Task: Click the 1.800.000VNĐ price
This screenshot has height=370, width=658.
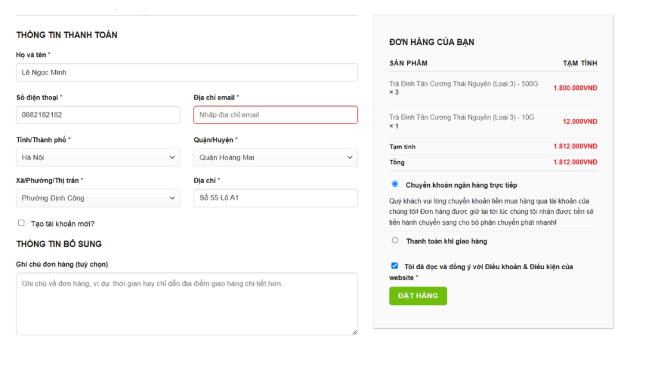Action: coord(575,88)
